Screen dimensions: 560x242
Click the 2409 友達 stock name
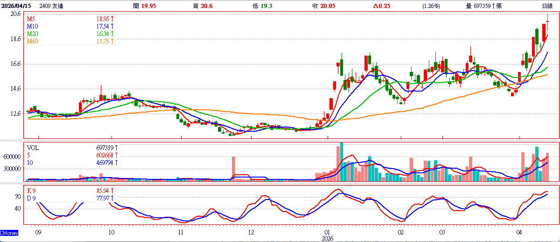click(x=51, y=6)
